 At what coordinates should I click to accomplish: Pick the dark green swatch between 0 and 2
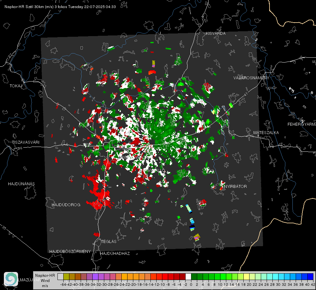click(x=194, y=276)
